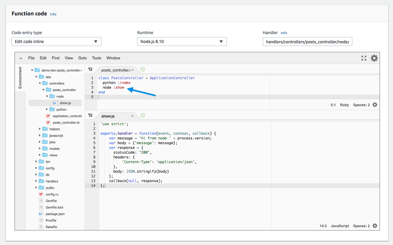
Task: Open the Tools menu
Action: 97,58
